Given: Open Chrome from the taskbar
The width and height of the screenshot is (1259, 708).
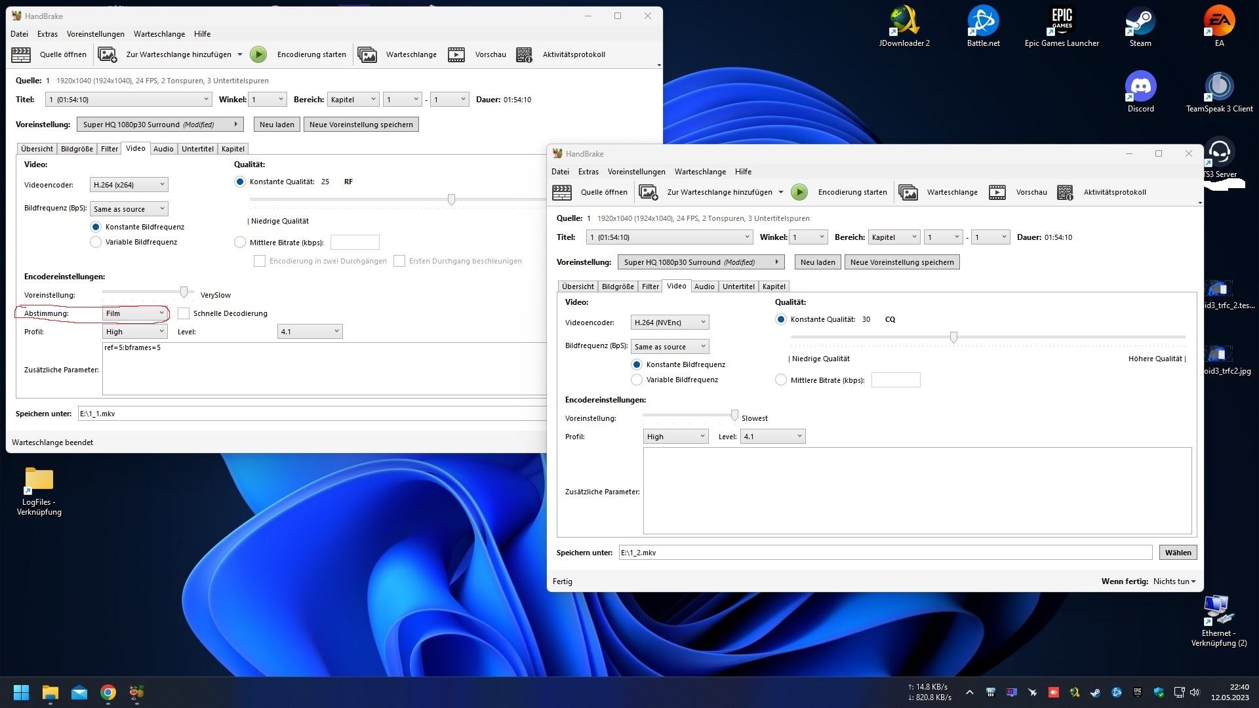Looking at the screenshot, I should [x=108, y=692].
